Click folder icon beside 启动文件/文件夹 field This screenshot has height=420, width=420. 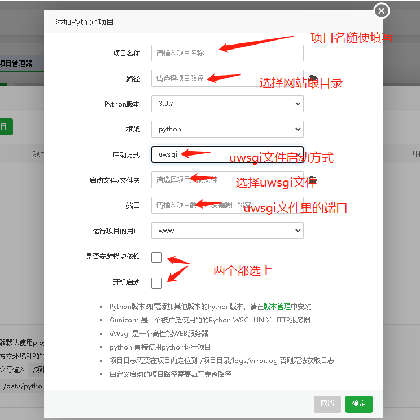point(312,180)
